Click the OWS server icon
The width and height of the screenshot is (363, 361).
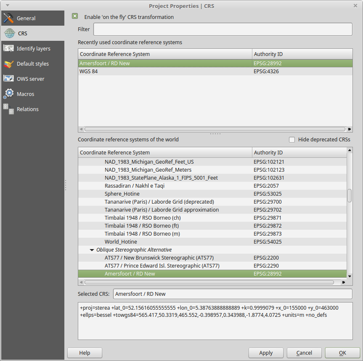(x=8, y=79)
